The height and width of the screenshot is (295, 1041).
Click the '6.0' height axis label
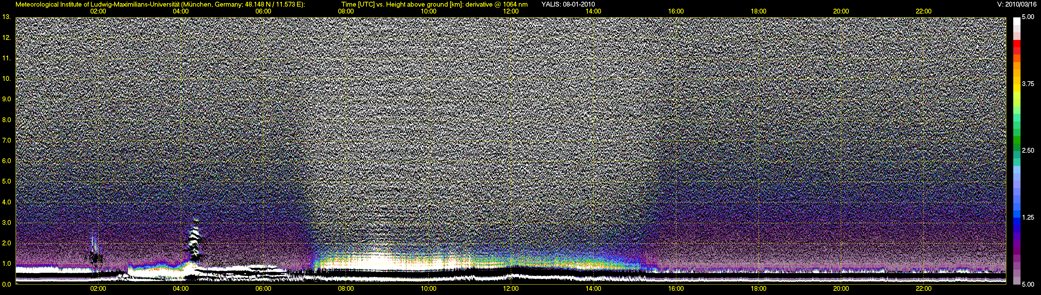7,161
